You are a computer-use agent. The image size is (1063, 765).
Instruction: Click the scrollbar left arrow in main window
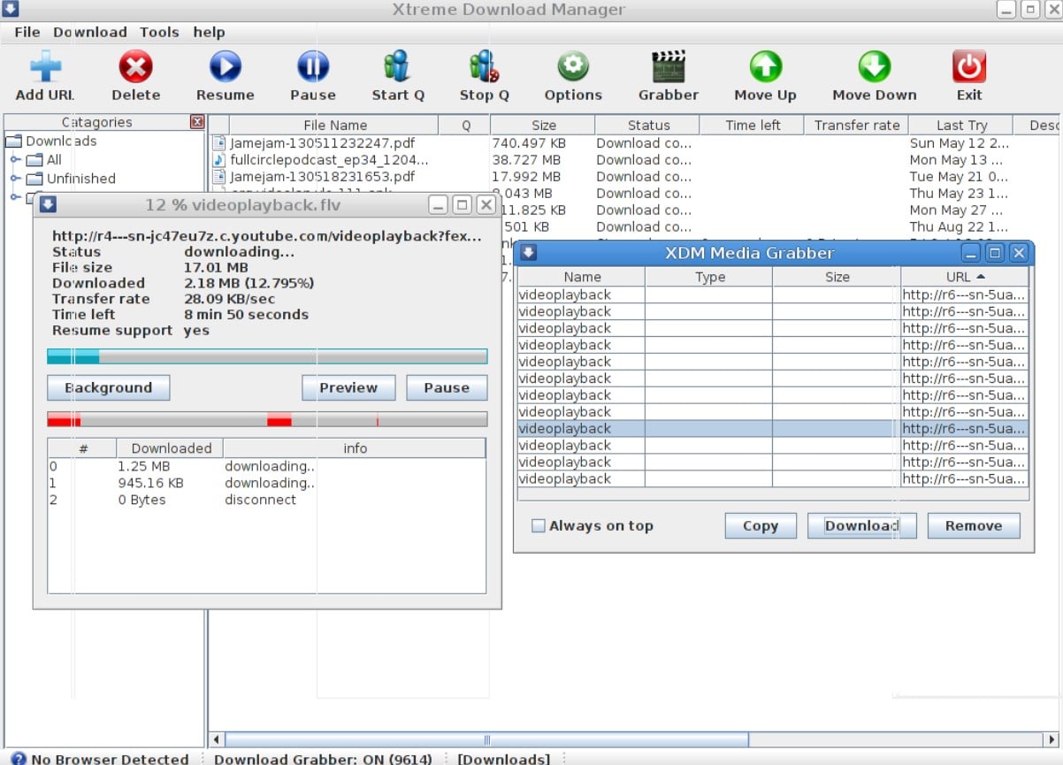coord(217,739)
